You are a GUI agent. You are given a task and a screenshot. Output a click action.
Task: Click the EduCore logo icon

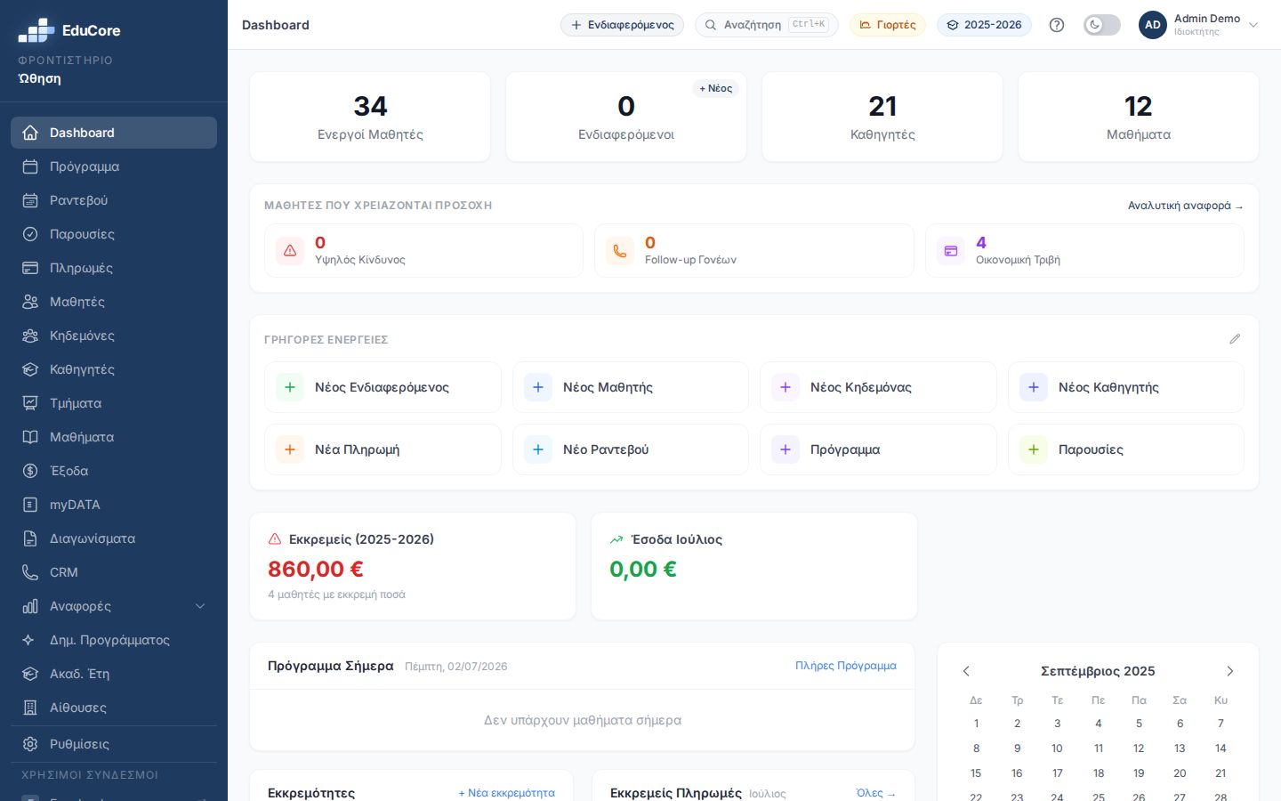point(36,30)
